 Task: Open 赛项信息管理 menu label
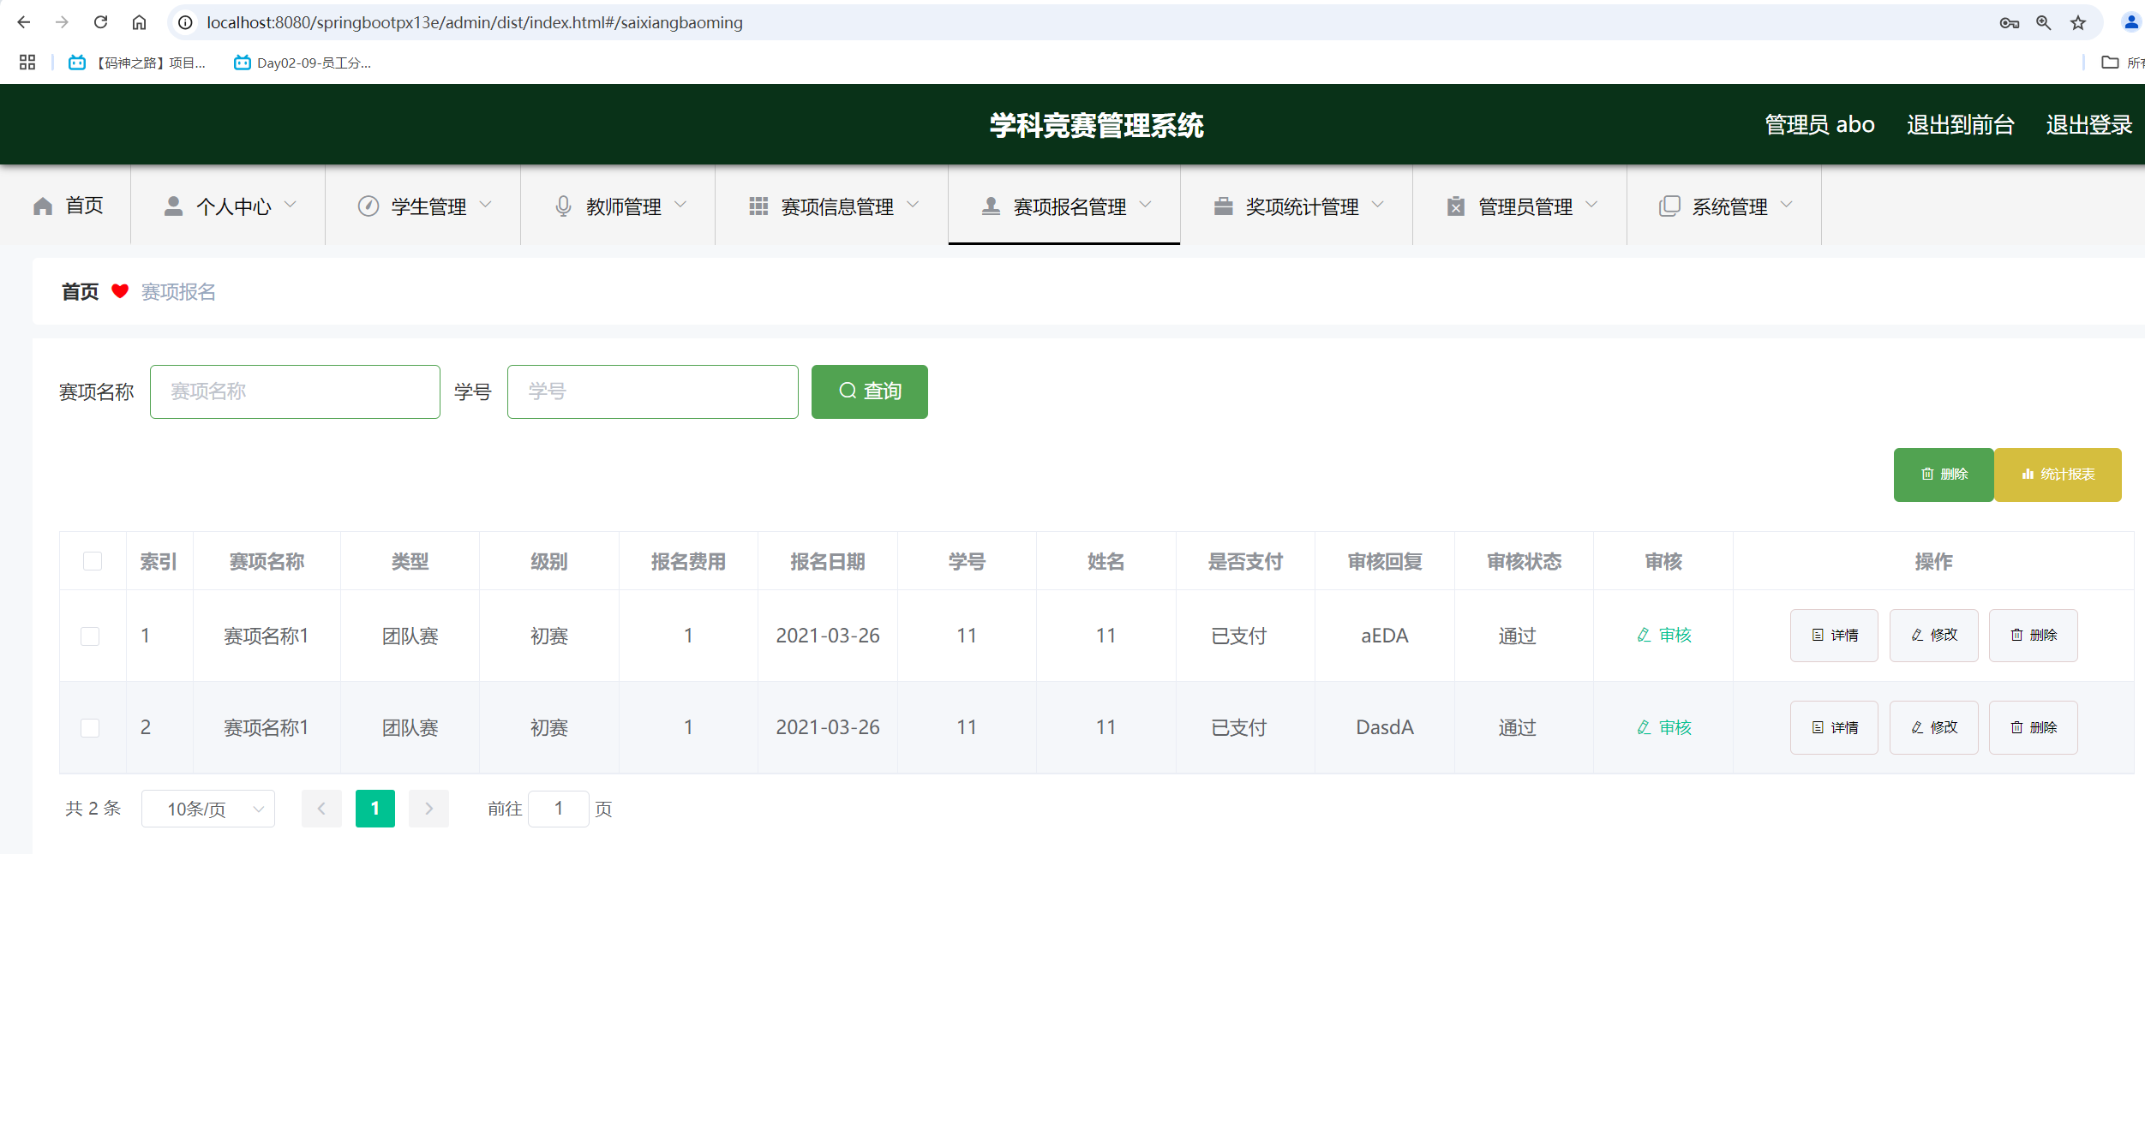point(837,206)
